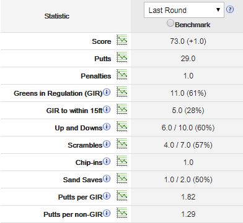243x223 pixels.
Task: Open the Penalties trend chart icon
Action: pyautogui.click(x=122, y=75)
